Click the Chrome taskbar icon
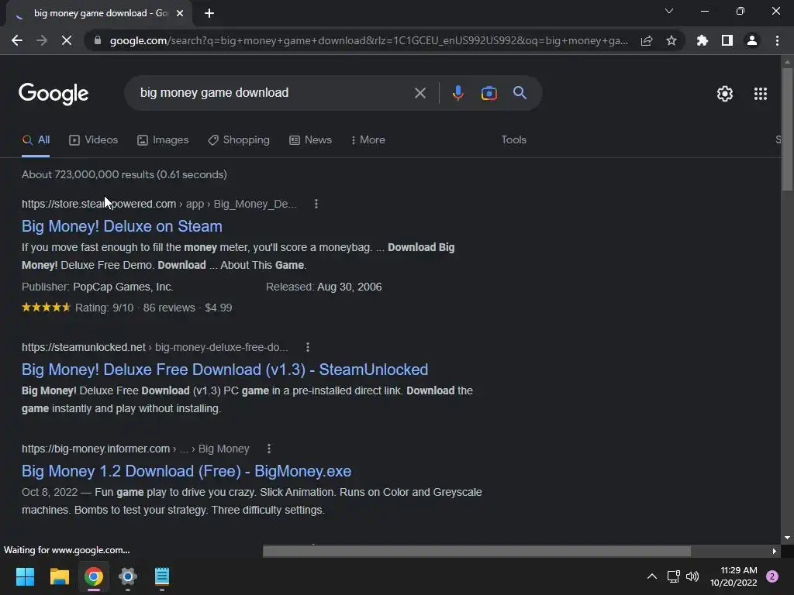Viewport: 794px width, 595px height. coord(94,576)
